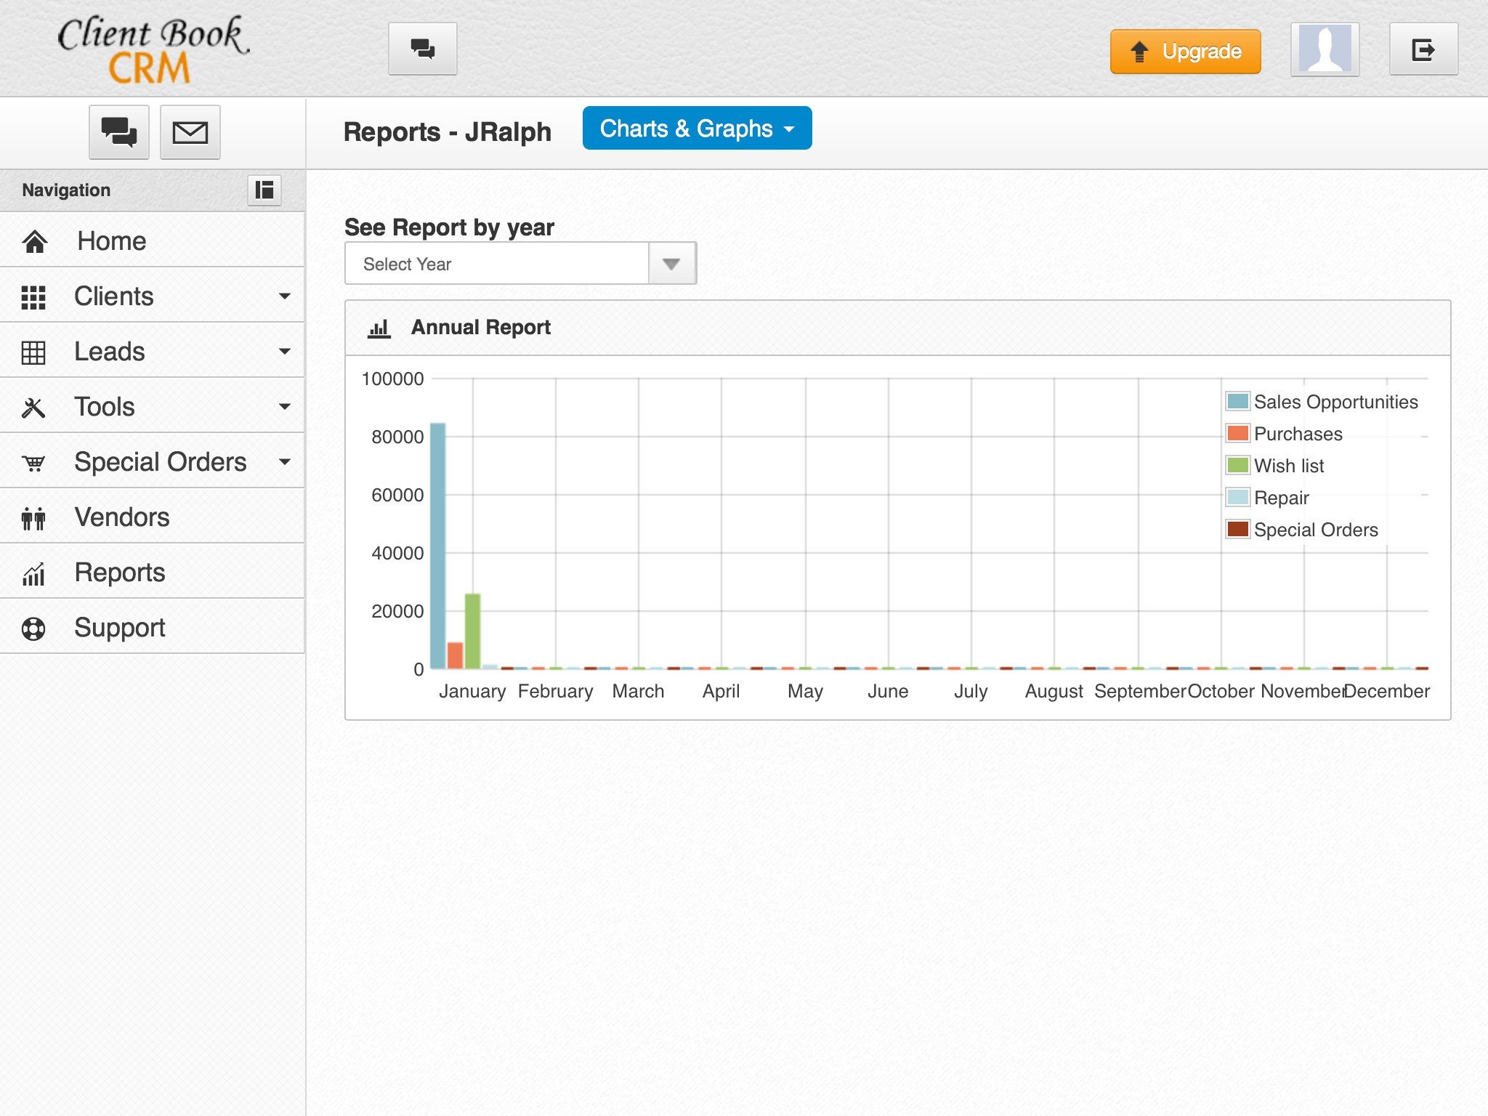Image resolution: width=1488 pixels, height=1116 pixels.
Task: Open Reports in navigation
Action: pos(152,572)
